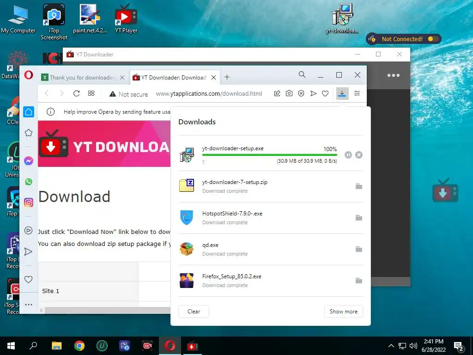The height and width of the screenshot is (355, 473).
Task: Show Firefox_Setup_85.0.2.exe in folder
Action: point(358,281)
